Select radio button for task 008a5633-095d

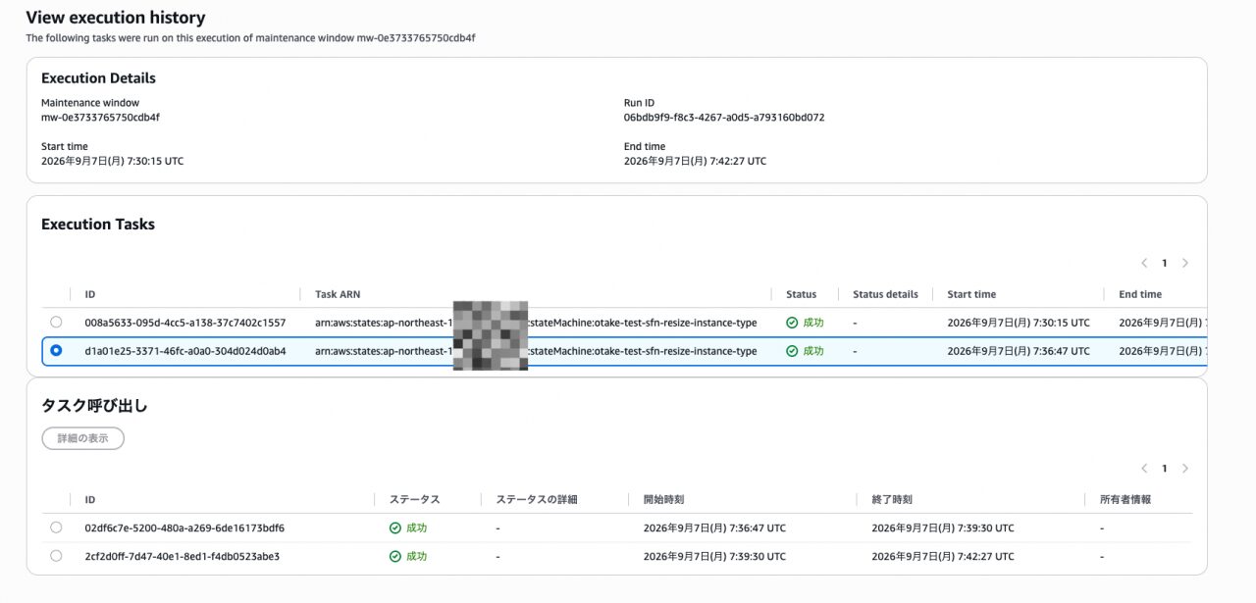pos(56,322)
